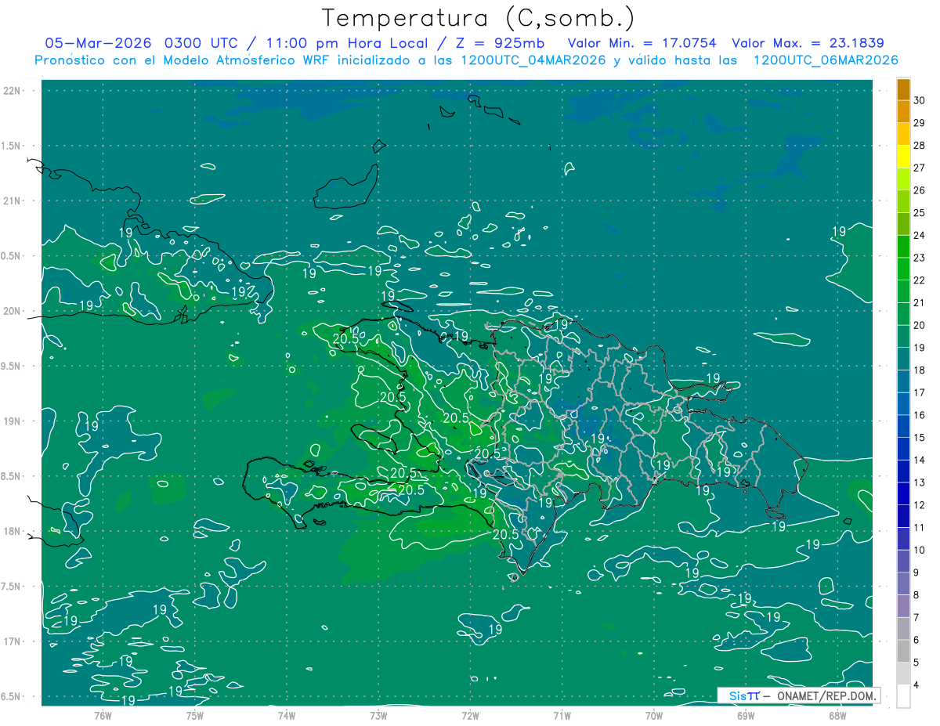Select the 'Valor Max. = 23.1839' readout
The image size is (940, 726).
tap(808, 43)
